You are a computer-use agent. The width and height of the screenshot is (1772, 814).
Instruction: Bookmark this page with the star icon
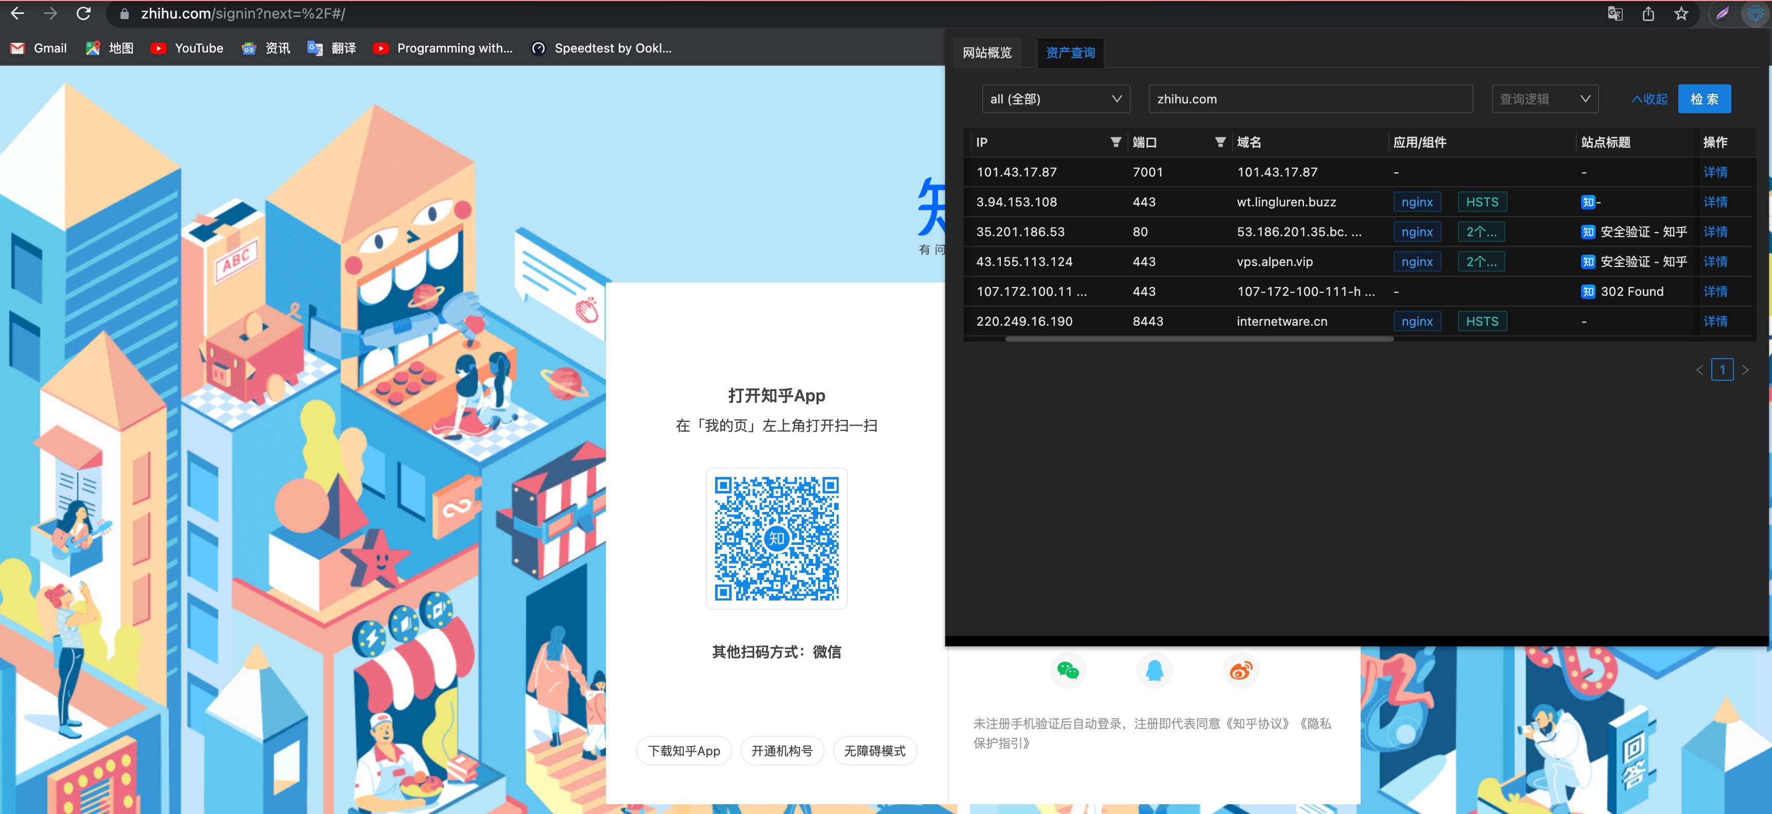(1681, 13)
